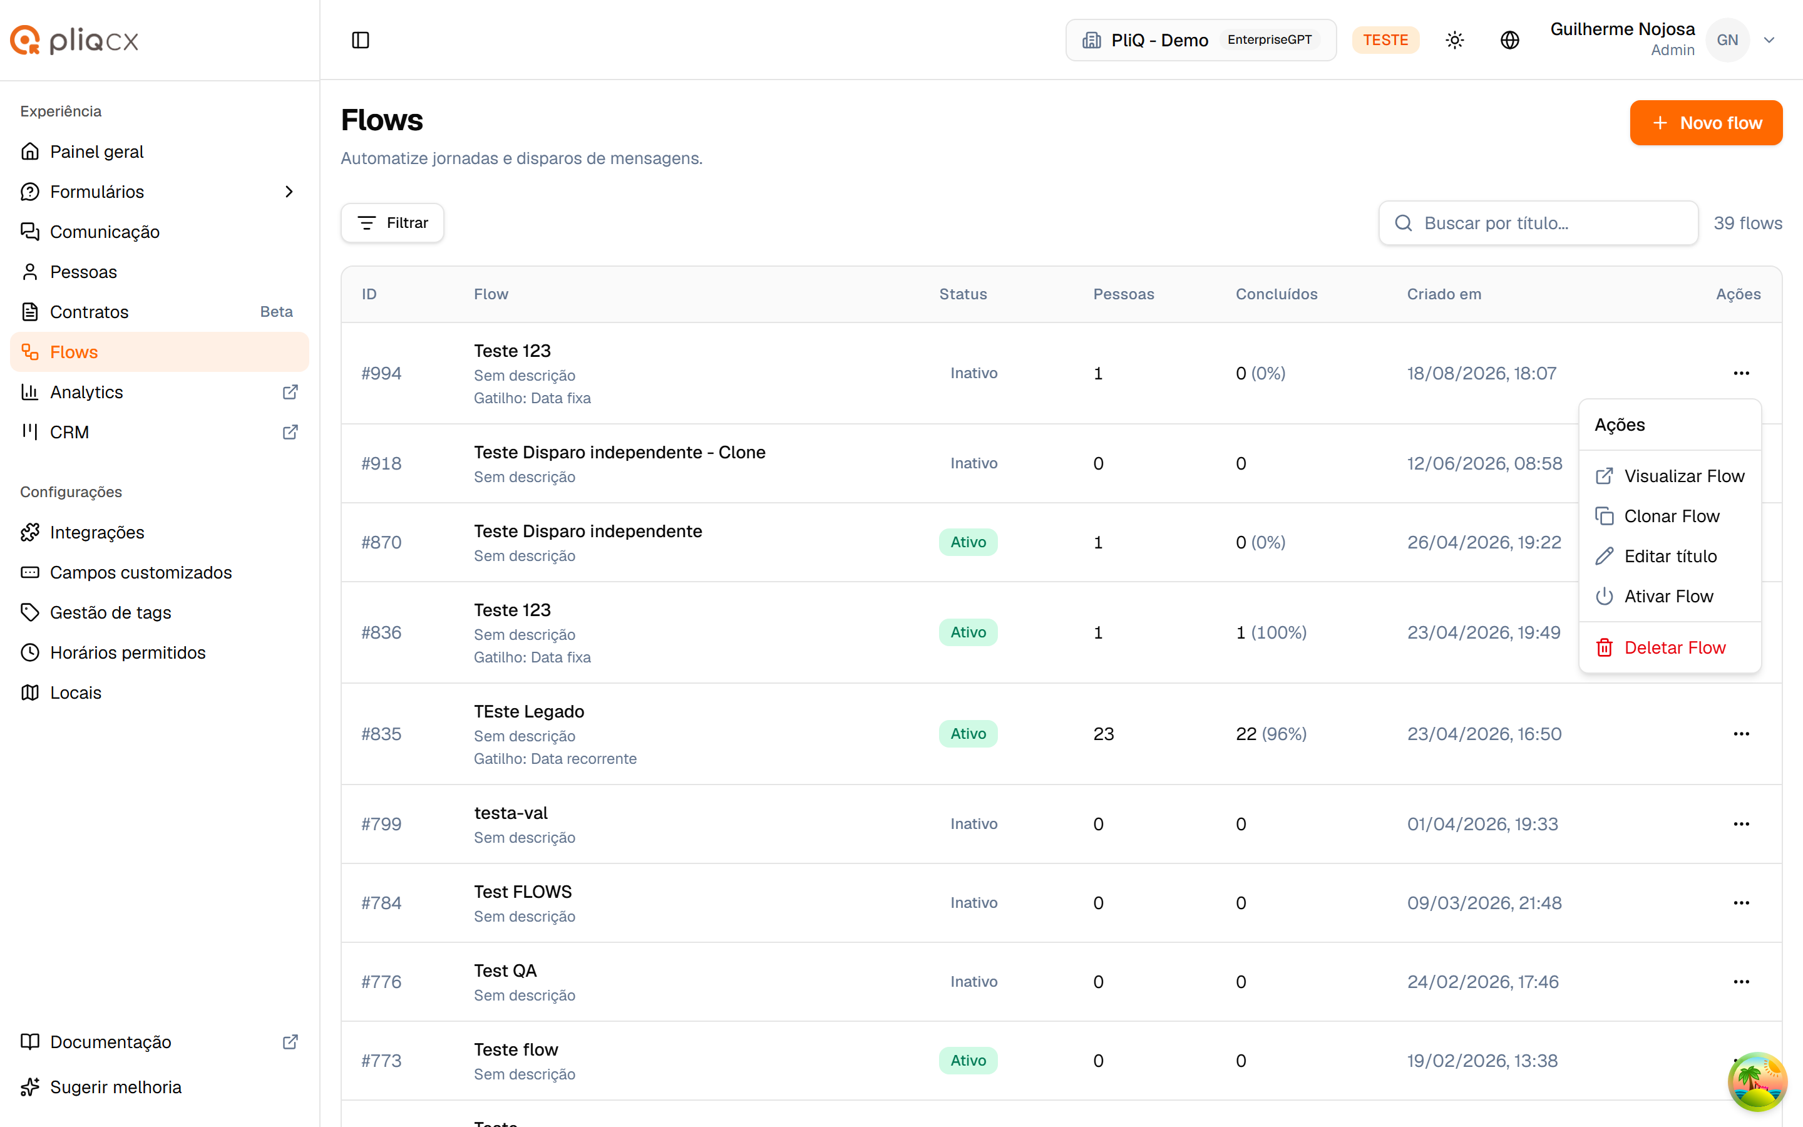Open Campos customizados settings
The height and width of the screenshot is (1127, 1803).
[x=160, y=572]
